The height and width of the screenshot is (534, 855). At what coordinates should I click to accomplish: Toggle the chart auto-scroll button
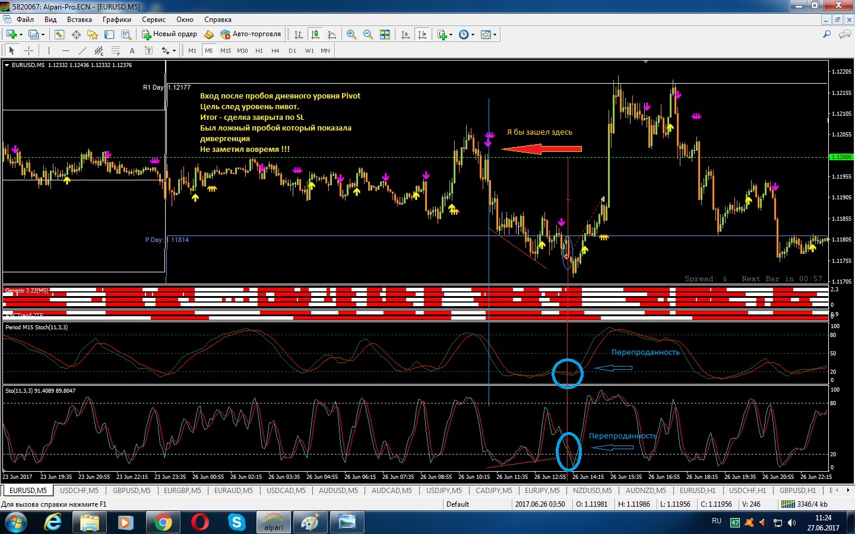pos(406,34)
